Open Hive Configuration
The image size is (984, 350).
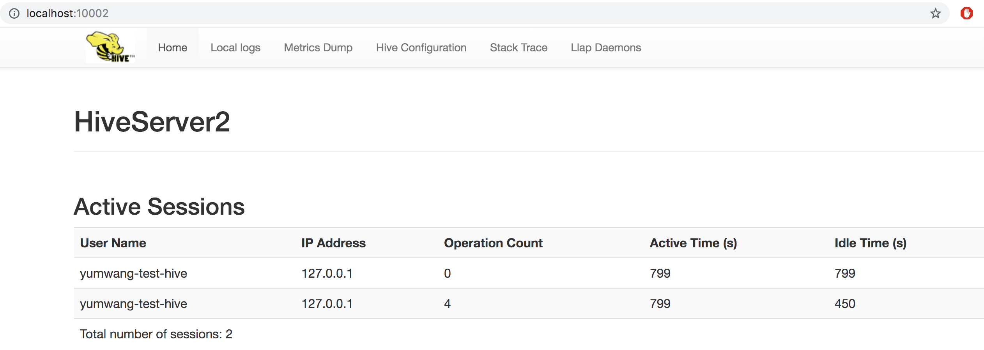point(421,47)
